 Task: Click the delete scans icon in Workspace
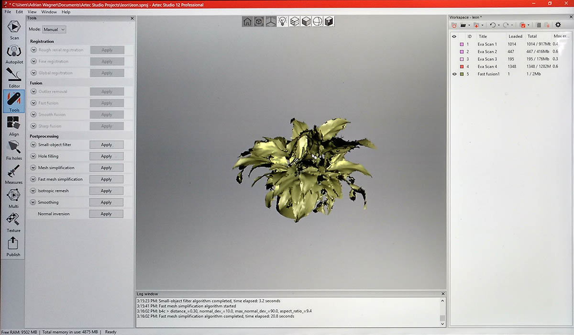[x=547, y=25]
